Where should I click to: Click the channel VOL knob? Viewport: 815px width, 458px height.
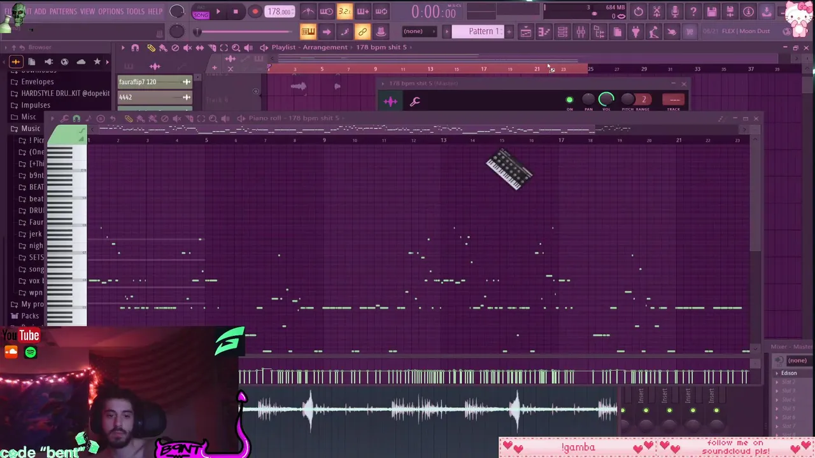[x=606, y=99]
